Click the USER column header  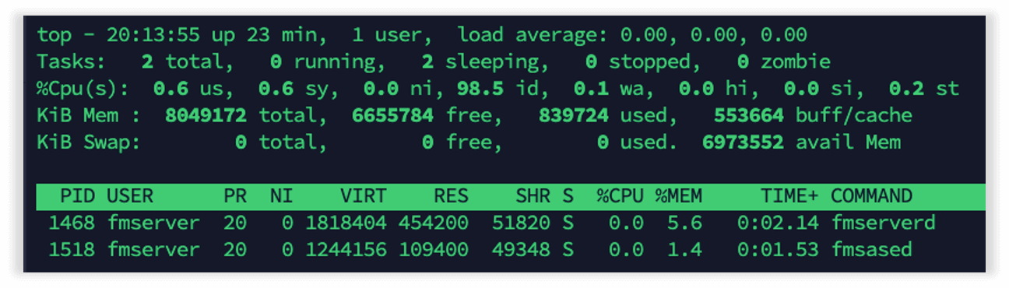click(x=130, y=196)
